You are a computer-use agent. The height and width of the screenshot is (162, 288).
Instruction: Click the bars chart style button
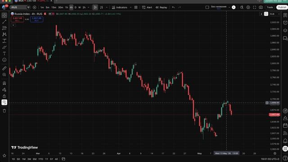(x=102, y=7)
